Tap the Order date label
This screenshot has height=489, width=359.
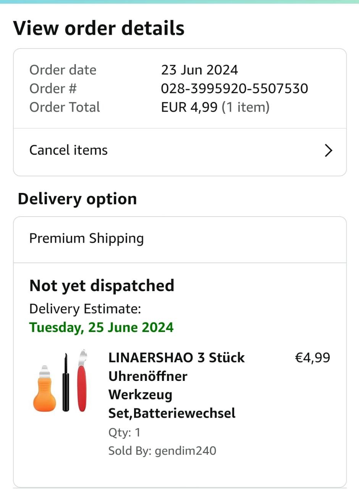(63, 70)
